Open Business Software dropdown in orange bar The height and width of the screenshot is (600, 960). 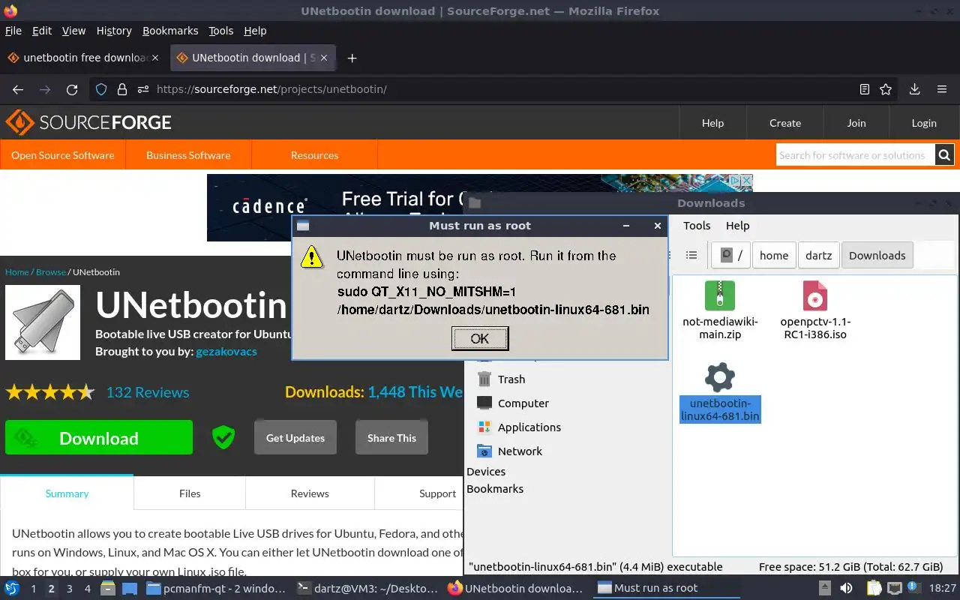pyautogui.click(x=188, y=155)
